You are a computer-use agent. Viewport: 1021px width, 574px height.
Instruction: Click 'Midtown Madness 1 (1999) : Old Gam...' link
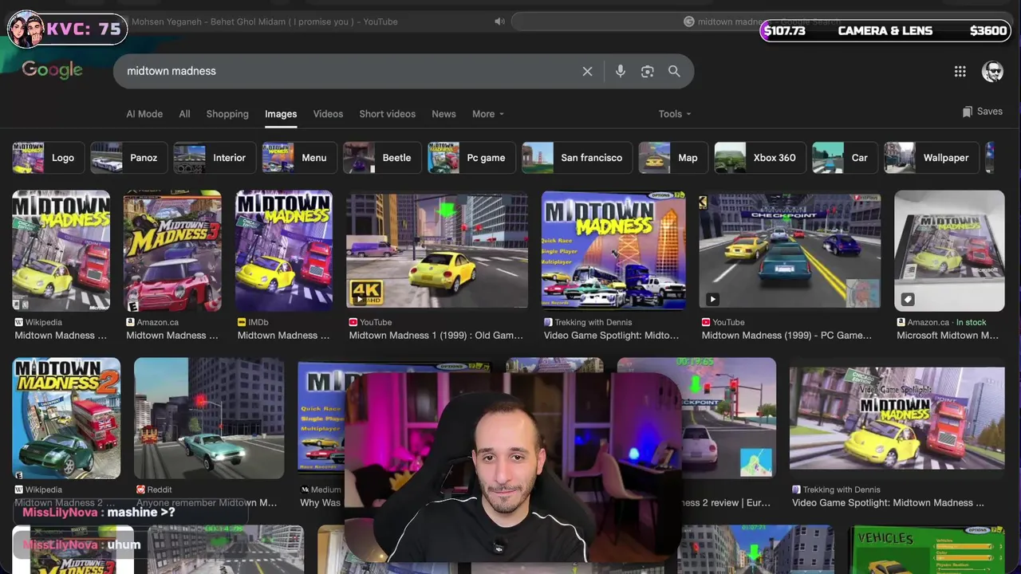pos(436,336)
